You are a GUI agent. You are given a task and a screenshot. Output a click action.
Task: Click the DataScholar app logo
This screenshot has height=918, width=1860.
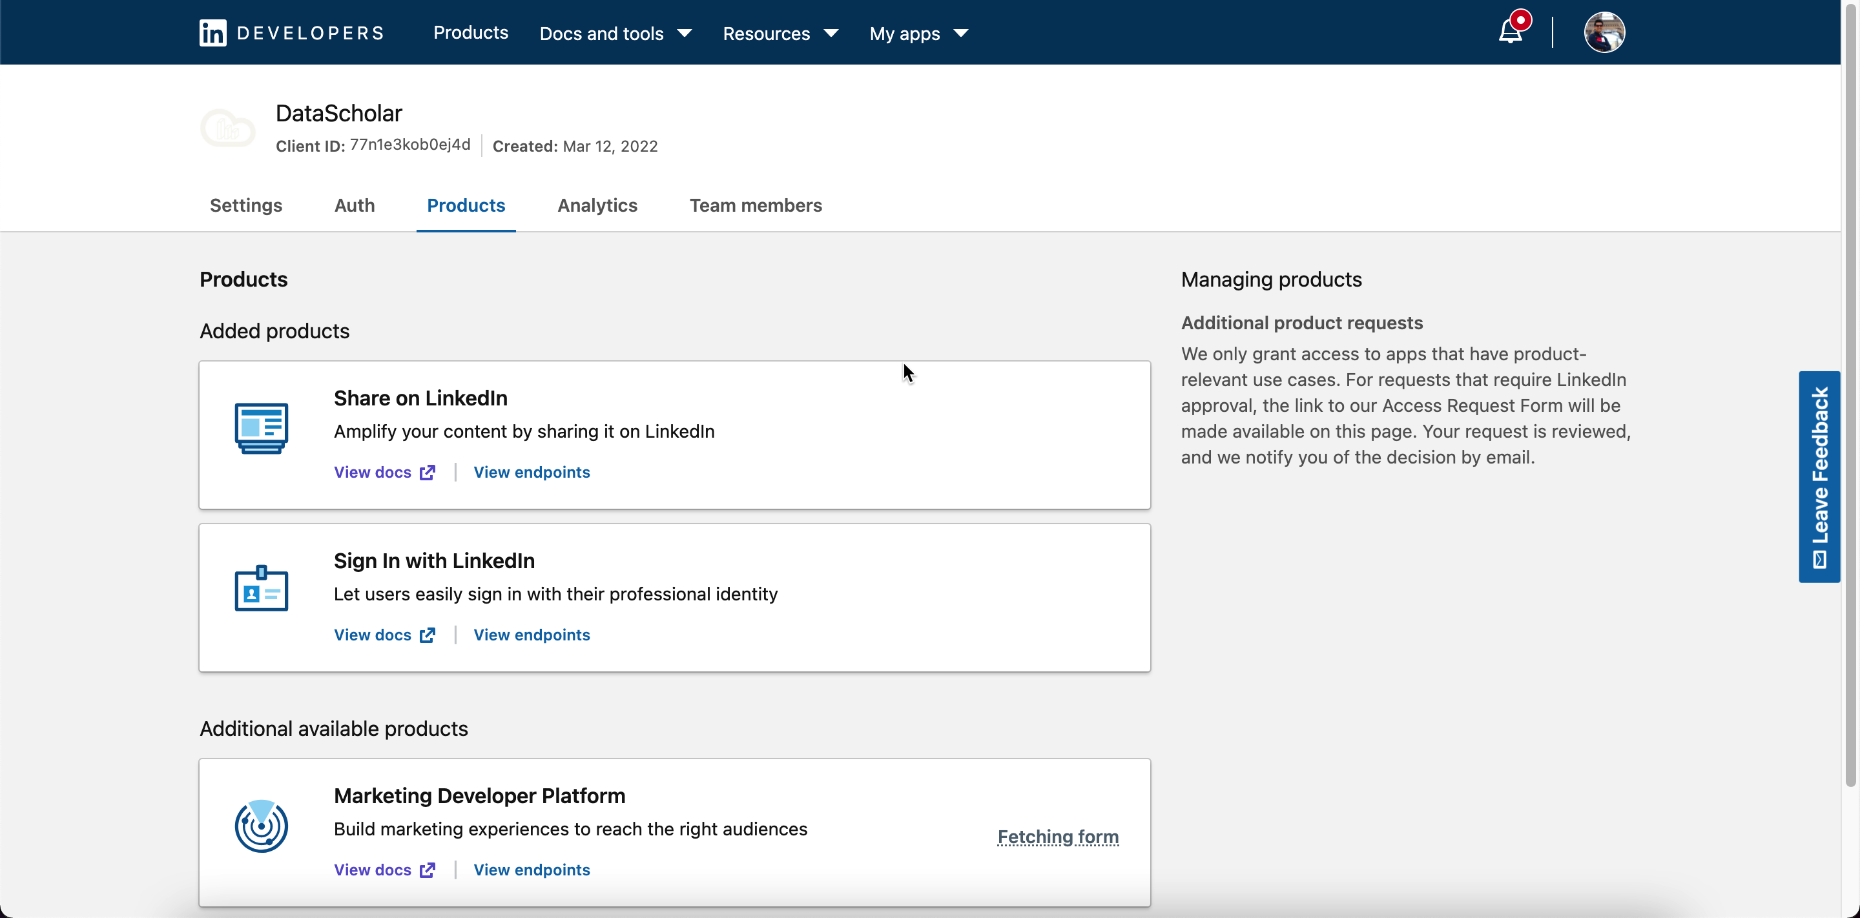click(227, 128)
